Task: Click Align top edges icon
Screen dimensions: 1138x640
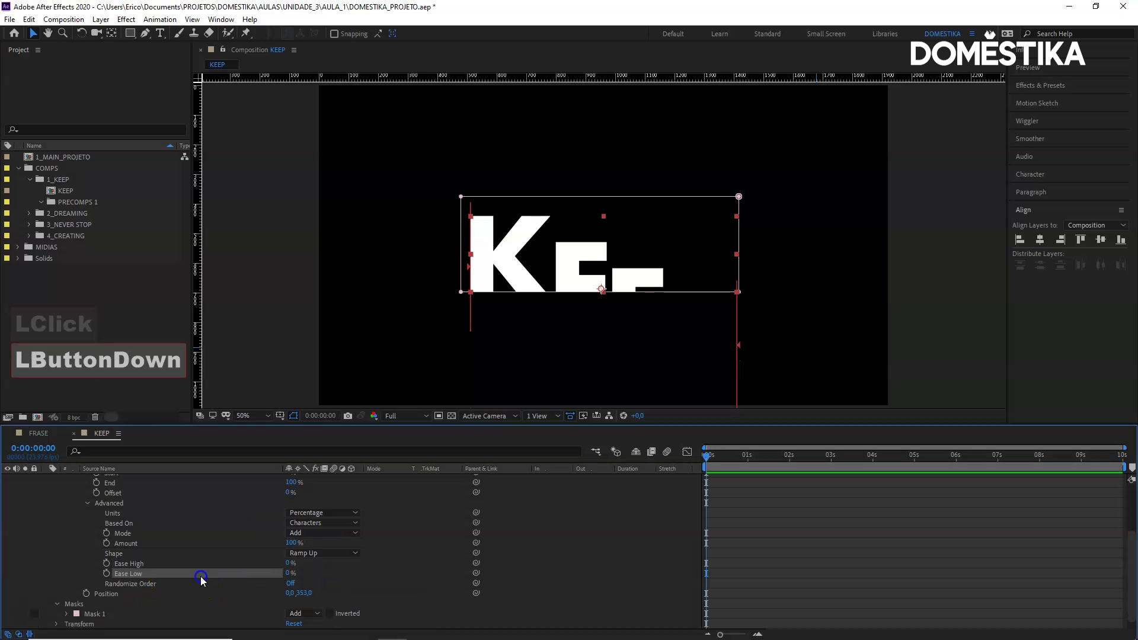Action: click(1081, 240)
